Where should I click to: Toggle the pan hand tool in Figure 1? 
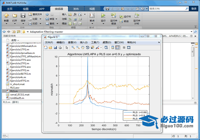83,48
